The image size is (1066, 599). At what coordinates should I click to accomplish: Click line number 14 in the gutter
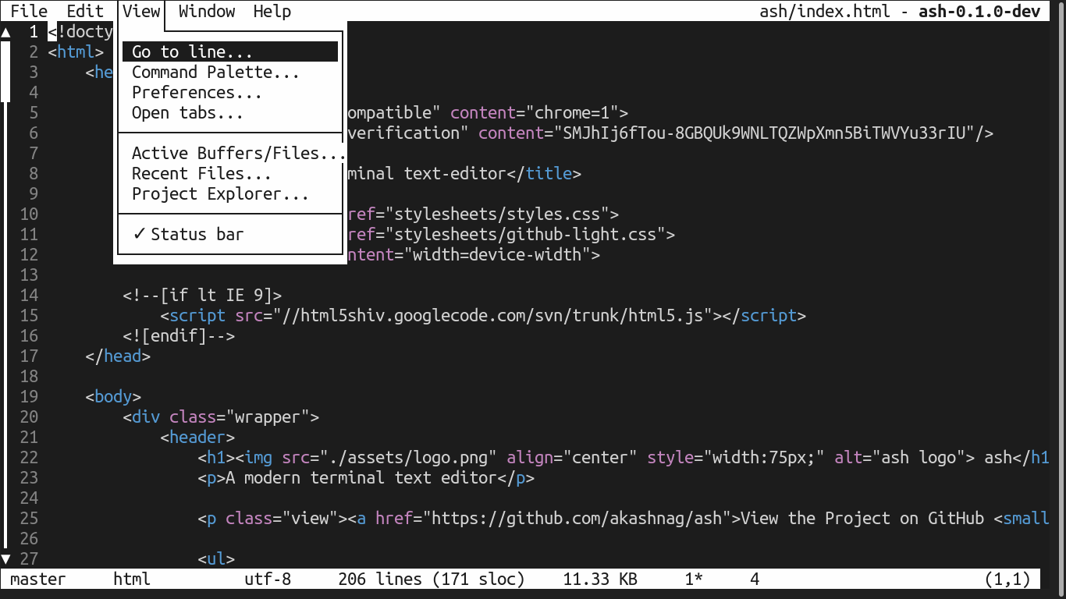coord(30,295)
